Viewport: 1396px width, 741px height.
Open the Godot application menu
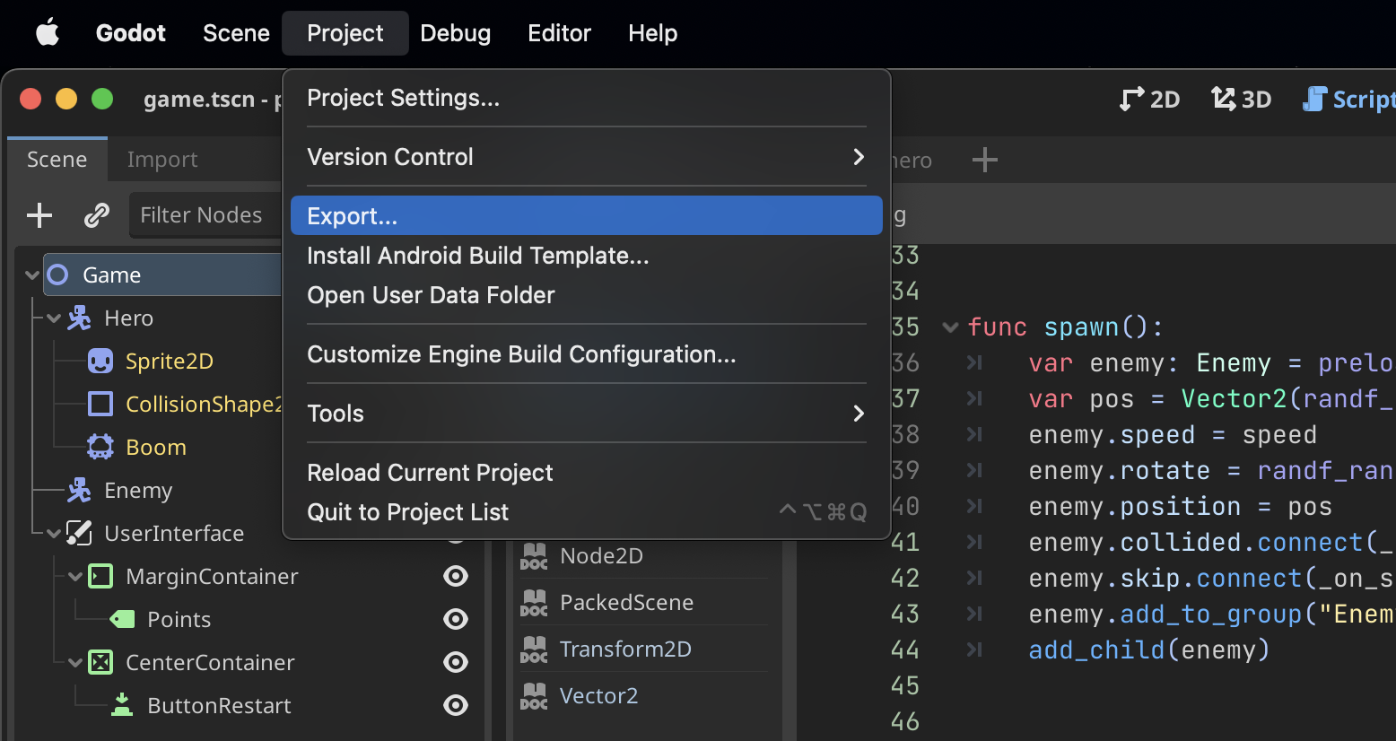pos(131,33)
